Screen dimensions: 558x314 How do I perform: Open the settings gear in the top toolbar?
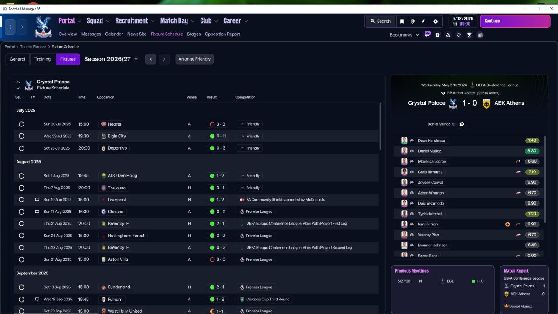(x=436, y=21)
